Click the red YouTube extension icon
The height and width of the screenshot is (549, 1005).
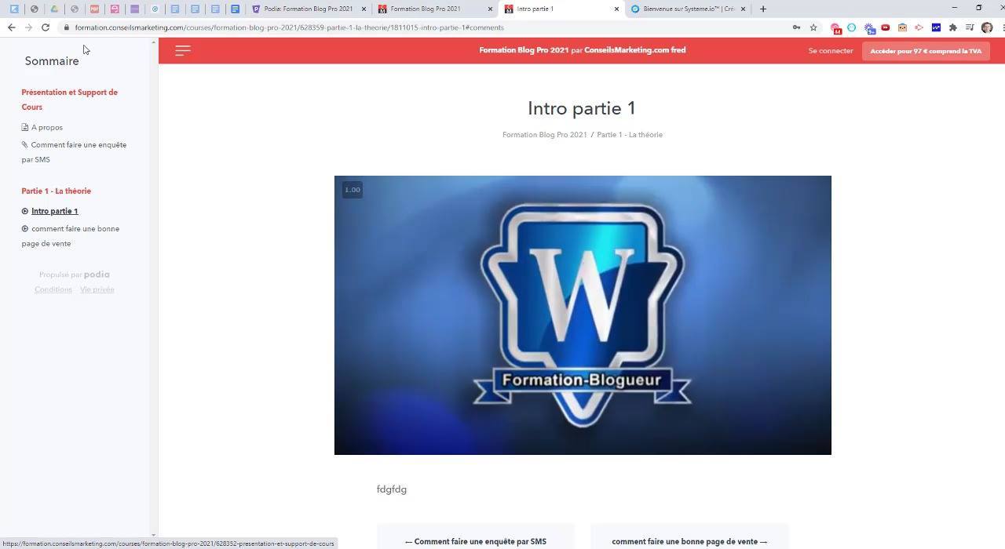[885, 27]
